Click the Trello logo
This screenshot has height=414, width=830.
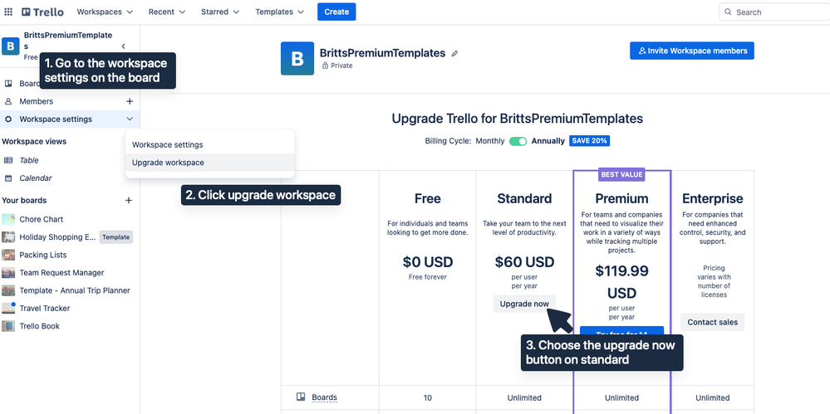coord(42,12)
